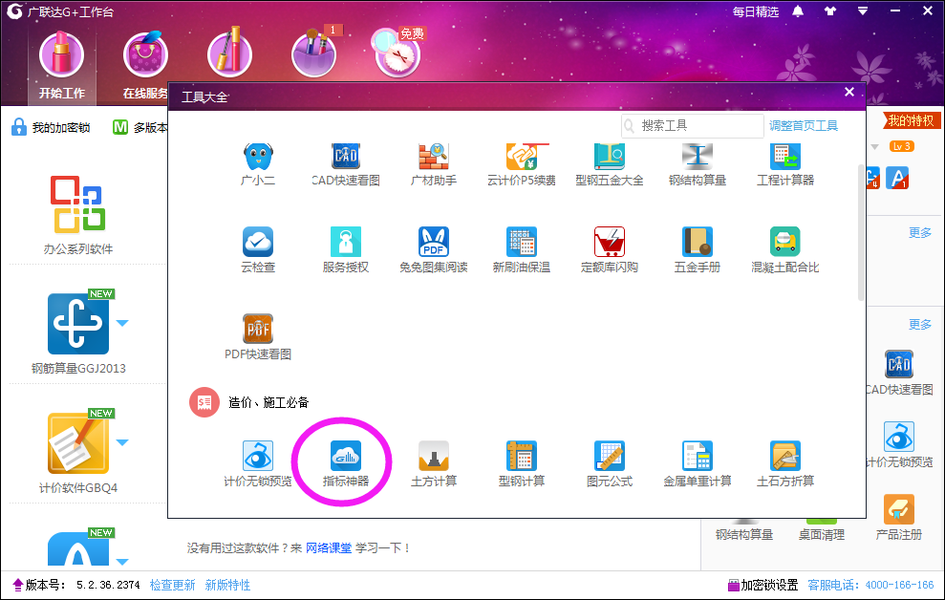The height and width of the screenshot is (600, 945).
Task: Open 我的加密锁
Action: [52, 127]
